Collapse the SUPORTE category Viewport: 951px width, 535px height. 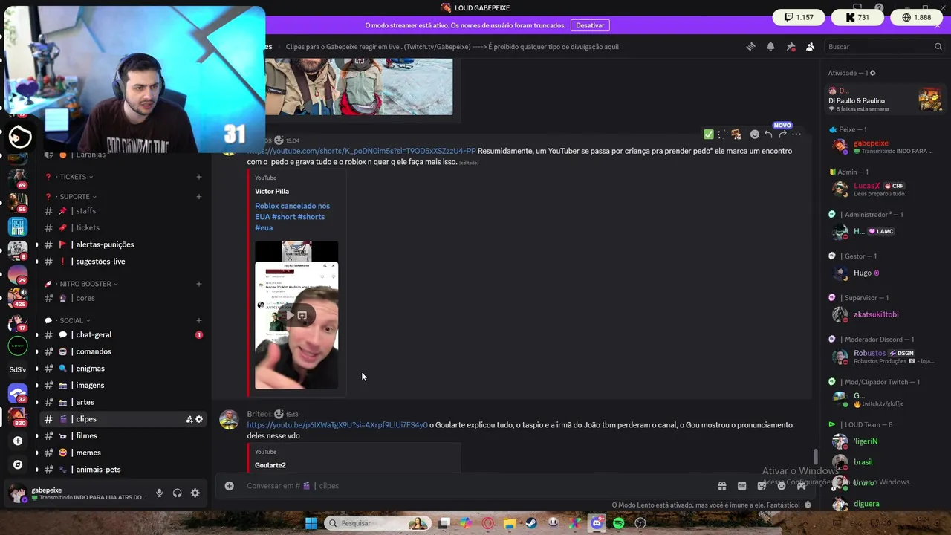click(74, 197)
